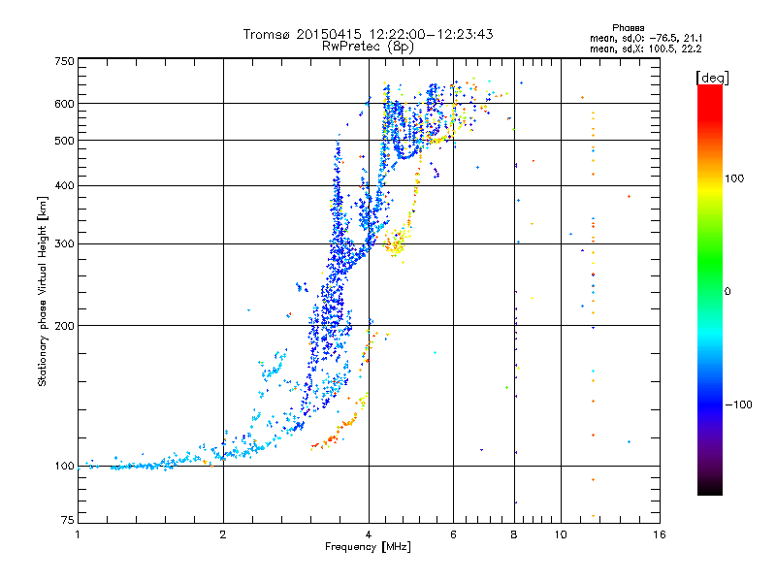Click the colorbar tick label '100'
Image resolution: width=776 pixels, height=582 pixels.
[x=734, y=178]
